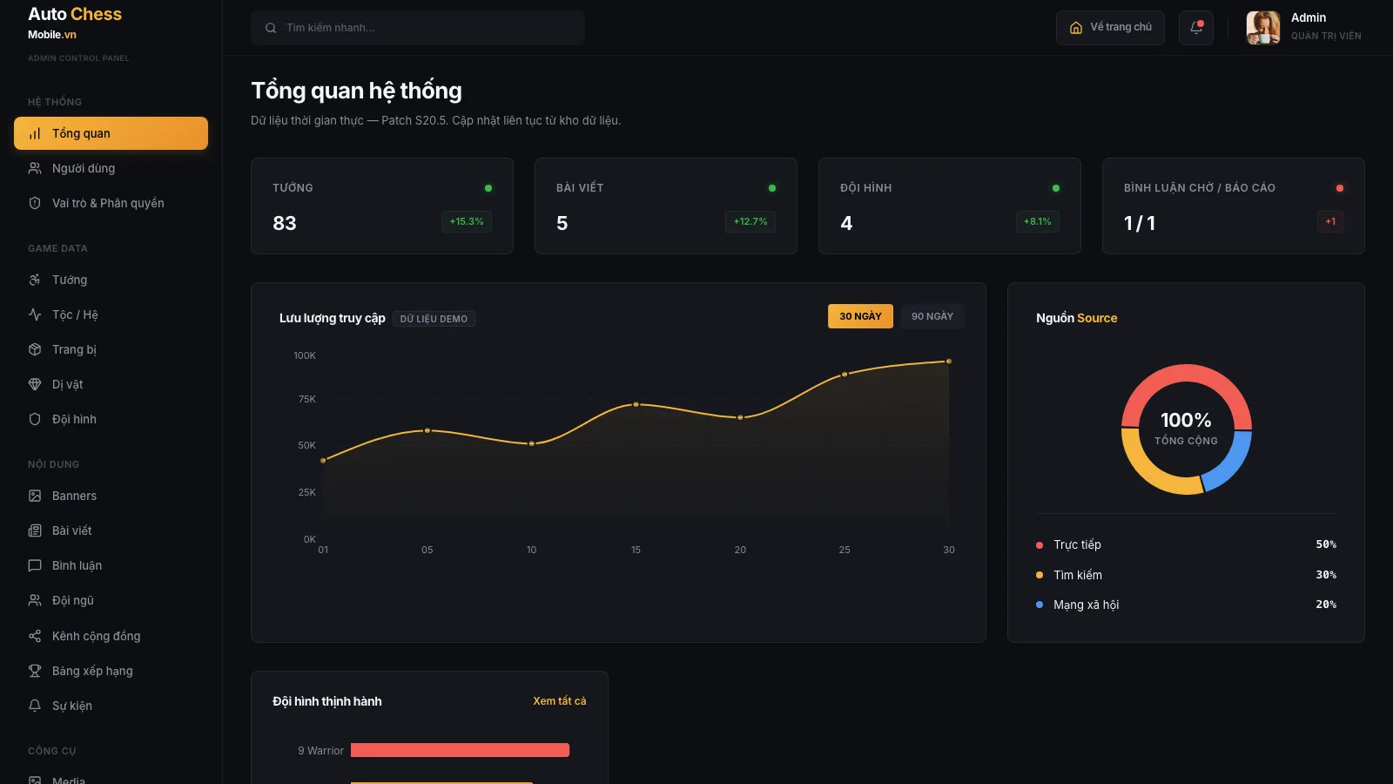This screenshot has width=1393, height=784.
Task: Open the Media sidebar entry
Action: (x=111, y=780)
